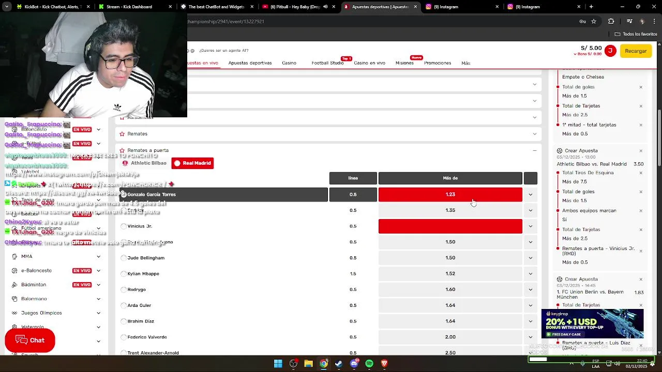The image size is (662, 372).
Task: Open Brave browser from the taskbar
Action: tap(384, 364)
